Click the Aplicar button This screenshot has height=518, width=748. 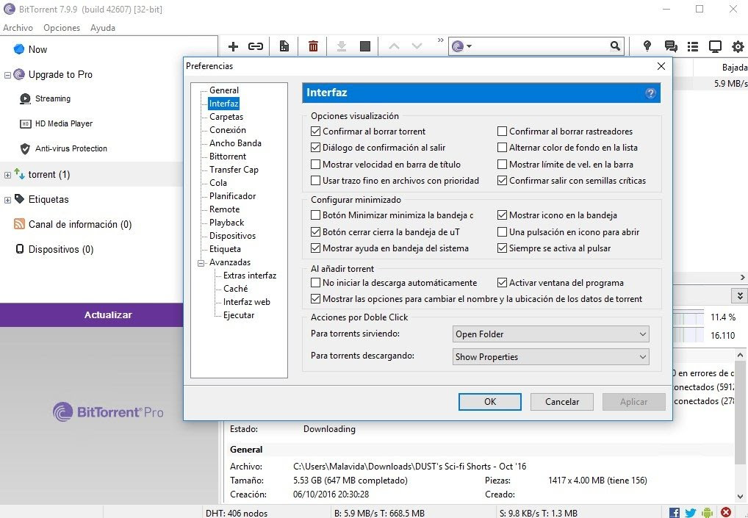point(633,402)
